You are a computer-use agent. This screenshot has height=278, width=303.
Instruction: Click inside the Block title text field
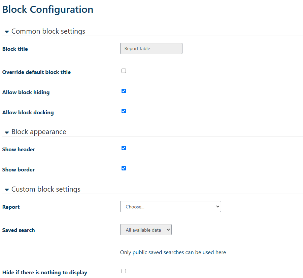coord(151,48)
